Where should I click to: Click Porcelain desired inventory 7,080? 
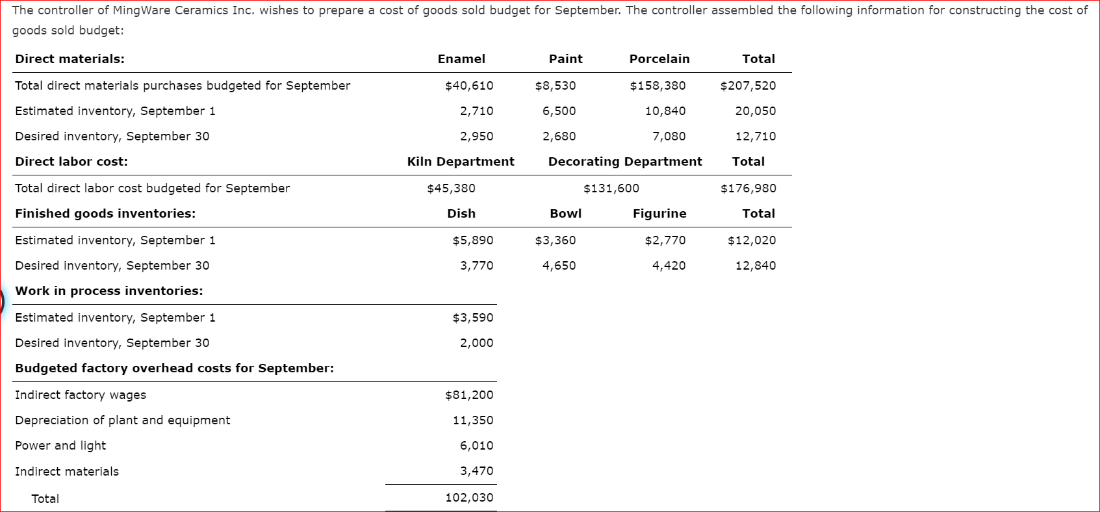pos(669,136)
